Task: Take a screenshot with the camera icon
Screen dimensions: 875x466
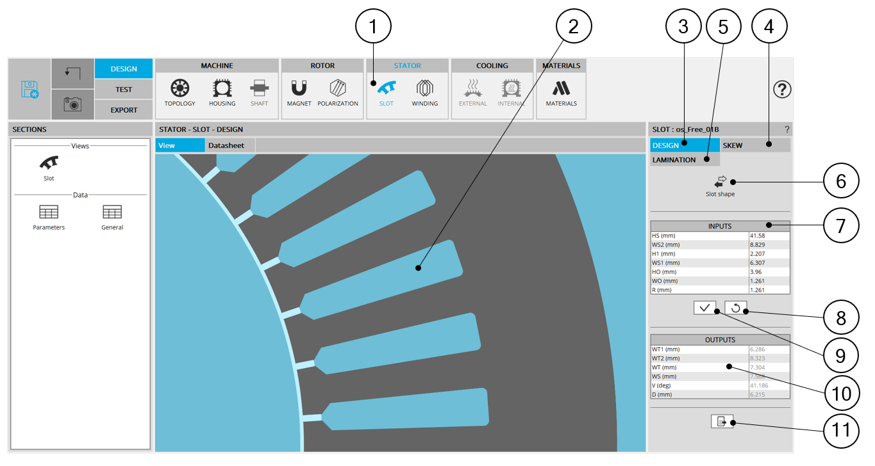Action: (x=72, y=104)
